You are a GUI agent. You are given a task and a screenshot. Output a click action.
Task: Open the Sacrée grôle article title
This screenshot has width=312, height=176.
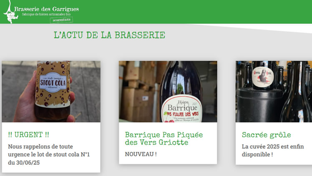click(267, 135)
